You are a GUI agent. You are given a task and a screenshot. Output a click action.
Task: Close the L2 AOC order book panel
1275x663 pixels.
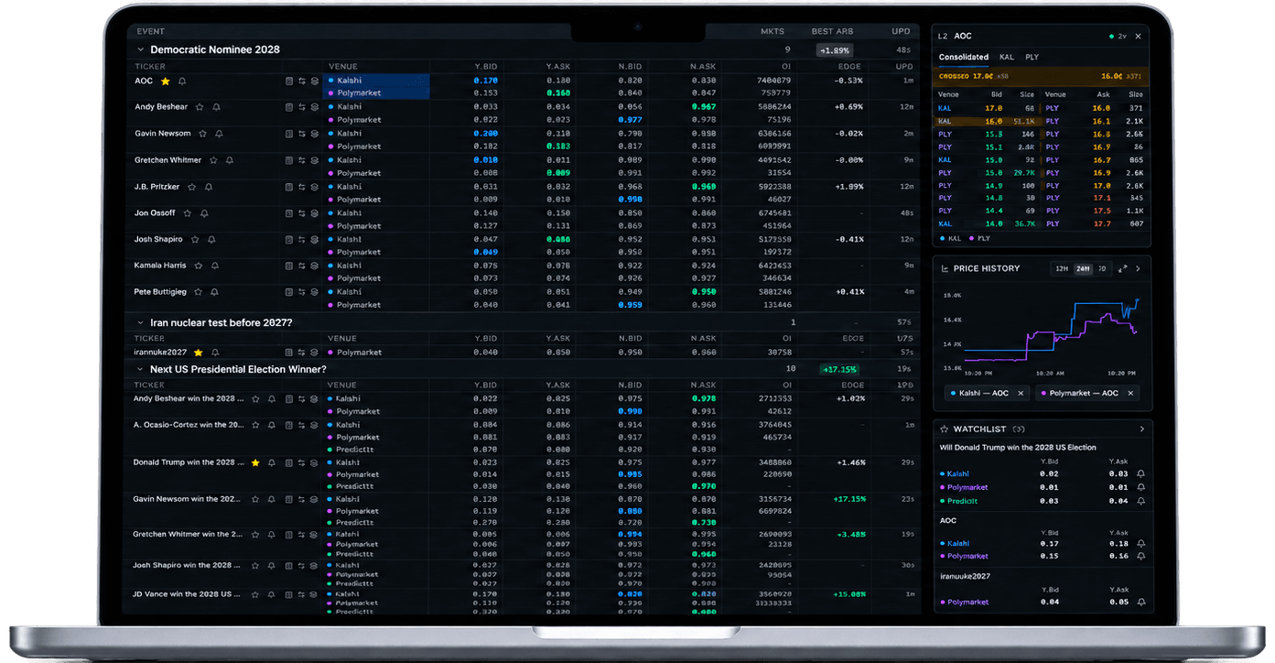(1138, 37)
